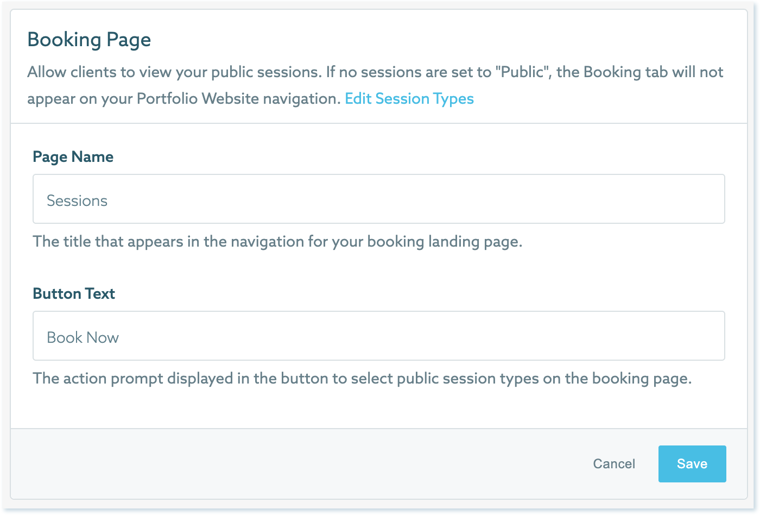Focus the Page Name input field
This screenshot has width=760, height=515.
[x=378, y=199]
